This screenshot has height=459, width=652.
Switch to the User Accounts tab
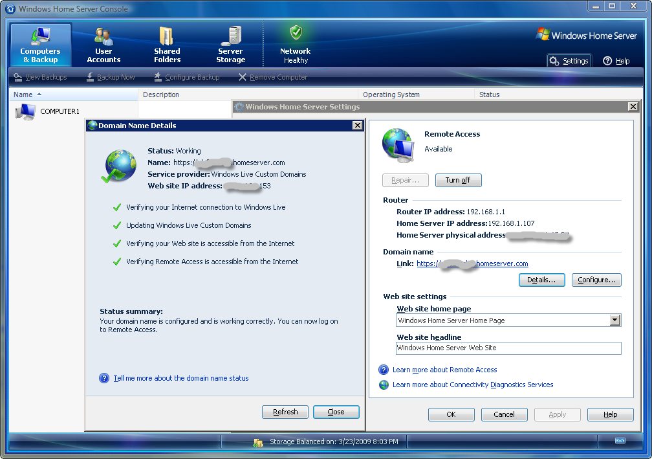pyautogui.click(x=103, y=45)
